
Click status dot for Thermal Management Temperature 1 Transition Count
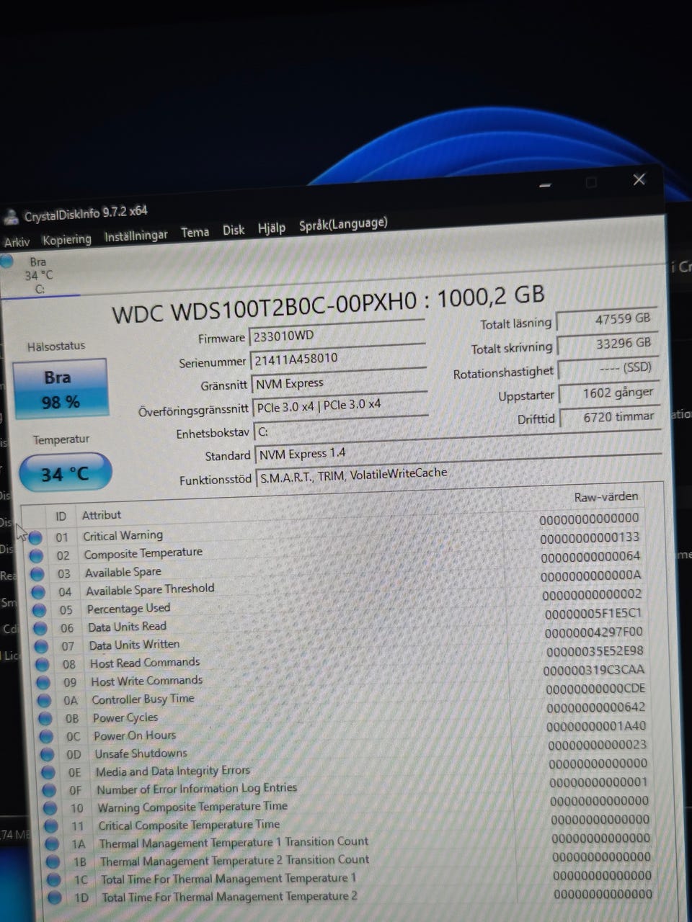tap(52, 844)
